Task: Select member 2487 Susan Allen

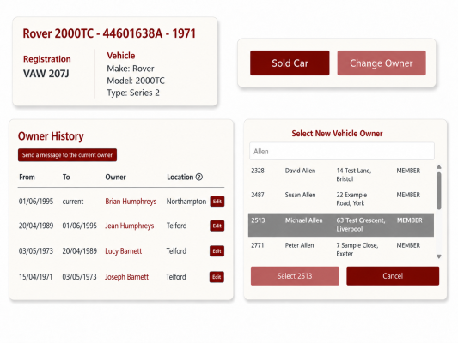Action: tap(341, 199)
